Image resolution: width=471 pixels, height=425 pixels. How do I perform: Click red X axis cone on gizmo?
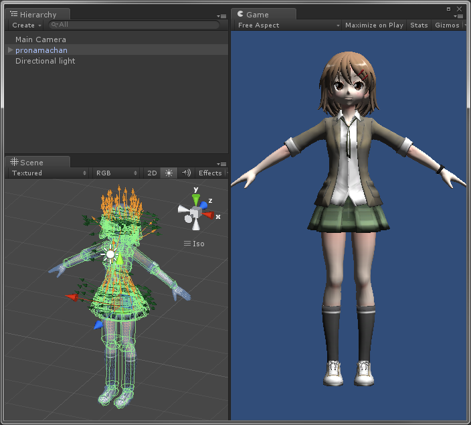pyautogui.click(x=208, y=215)
